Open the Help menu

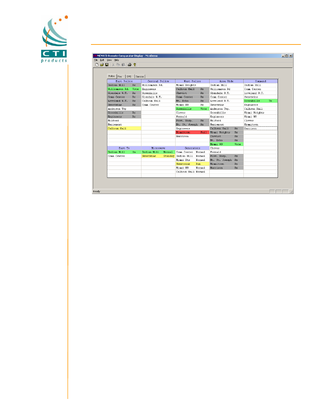(x=116, y=60)
